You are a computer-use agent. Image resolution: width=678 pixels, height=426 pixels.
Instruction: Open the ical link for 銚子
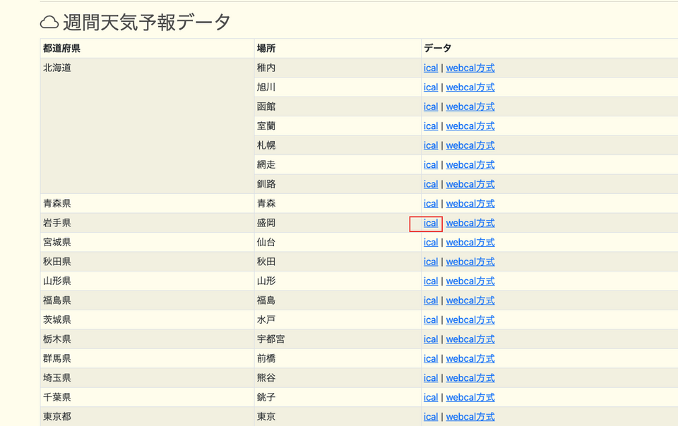431,398
